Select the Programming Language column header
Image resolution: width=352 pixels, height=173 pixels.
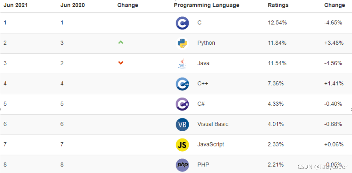click(207, 5)
